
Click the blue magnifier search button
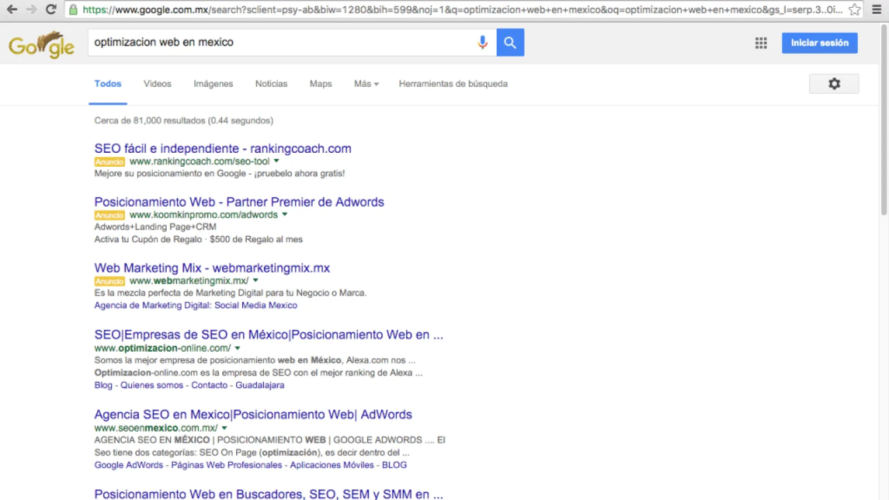click(510, 42)
